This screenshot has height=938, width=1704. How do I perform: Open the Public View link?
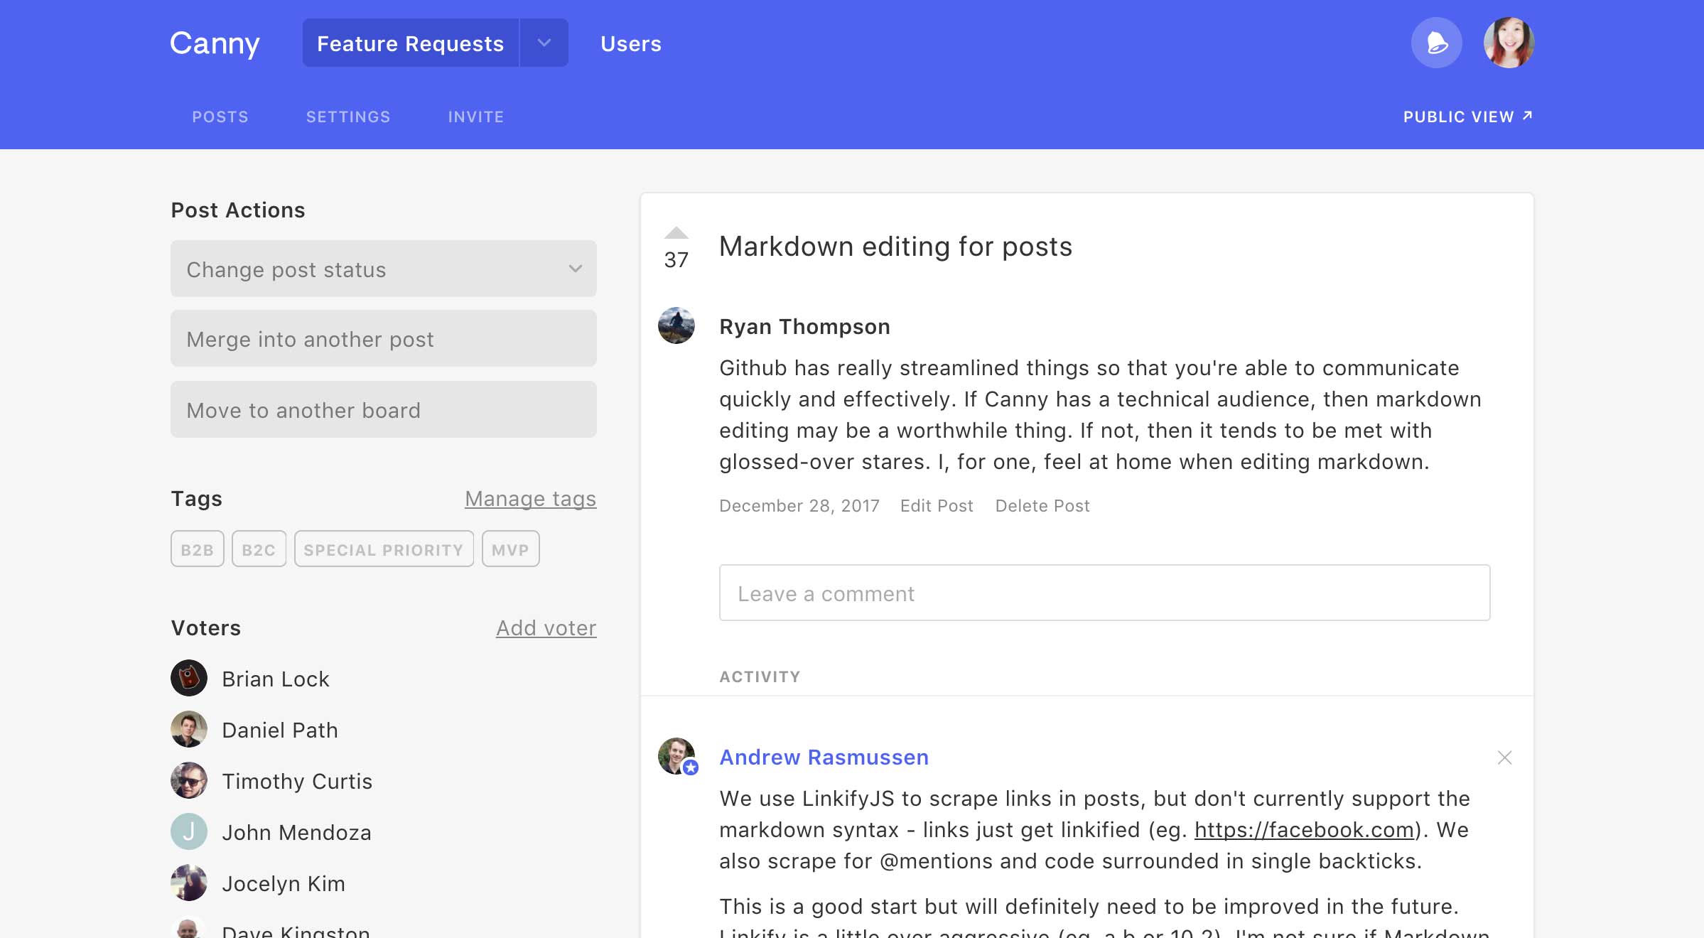(x=1468, y=117)
